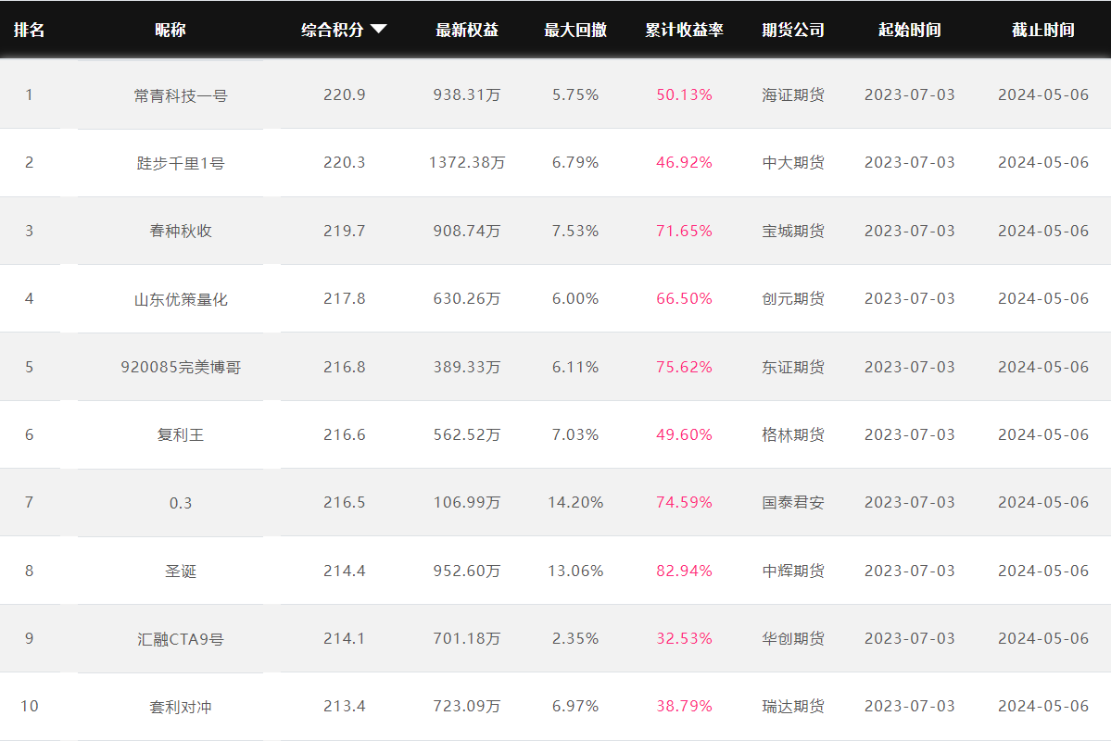Viewport: 1111px width, 741px height.
Task: Click the return rate 49.60%
Action: tap(684, 434)
